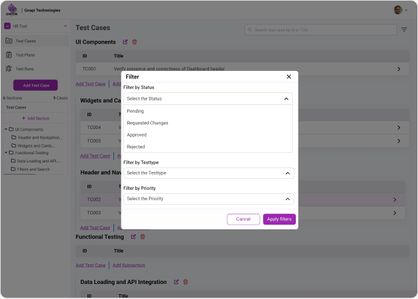
Task: Collapse the Functional Testing tree node
Action: [x=6, y=153]
